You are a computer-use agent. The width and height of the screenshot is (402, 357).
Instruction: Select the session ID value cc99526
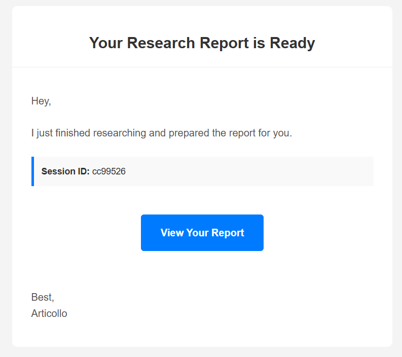[109, 171]
